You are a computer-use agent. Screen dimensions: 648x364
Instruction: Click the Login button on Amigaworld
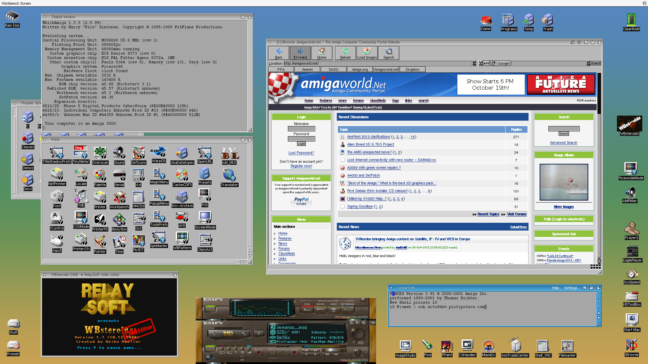pos(301,144)
